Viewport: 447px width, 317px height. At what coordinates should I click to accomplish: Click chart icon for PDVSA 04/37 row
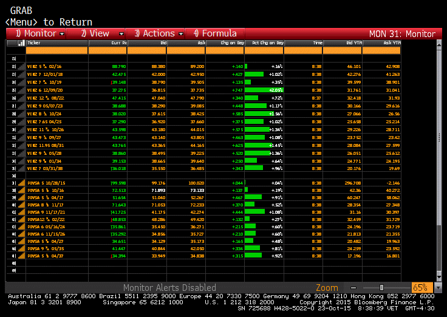tap(21, 256)
